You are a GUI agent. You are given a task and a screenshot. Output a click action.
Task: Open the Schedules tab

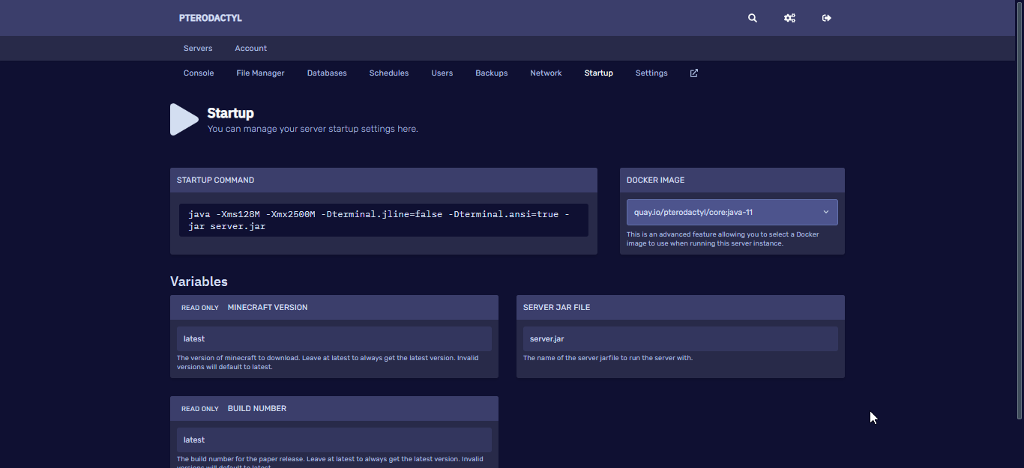(x=388, y=73)
